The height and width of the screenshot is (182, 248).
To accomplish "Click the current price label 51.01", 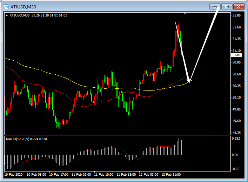I will (x=237, y=55).
